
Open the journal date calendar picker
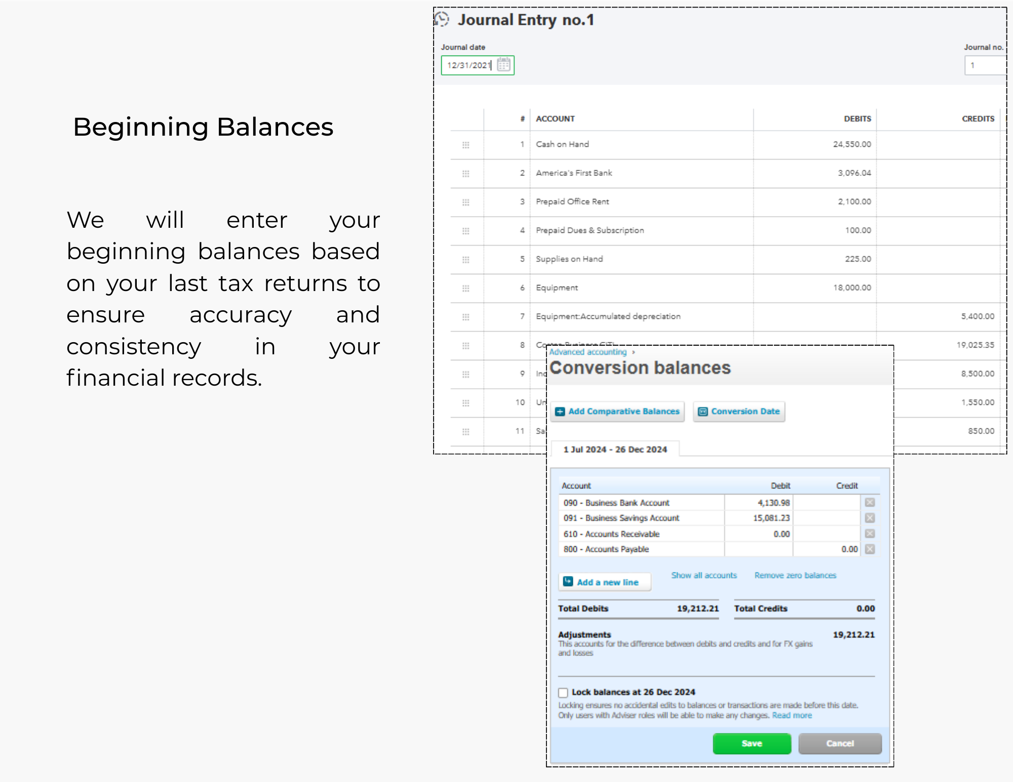[x=503, y=65]
